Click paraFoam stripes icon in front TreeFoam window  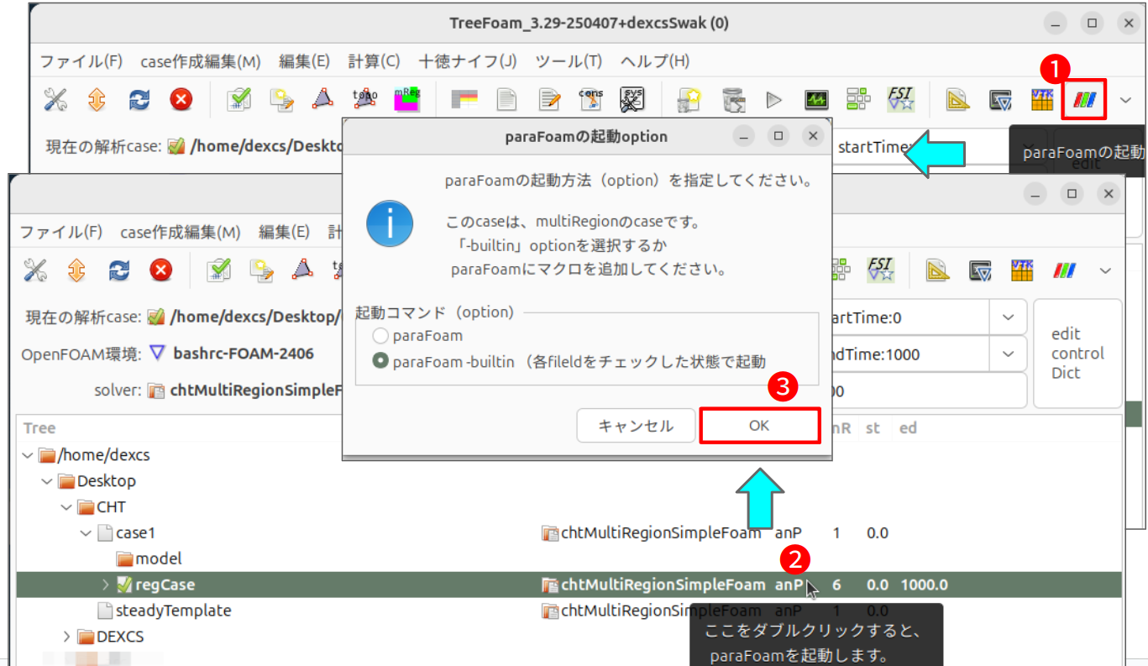coord(1063,270)
